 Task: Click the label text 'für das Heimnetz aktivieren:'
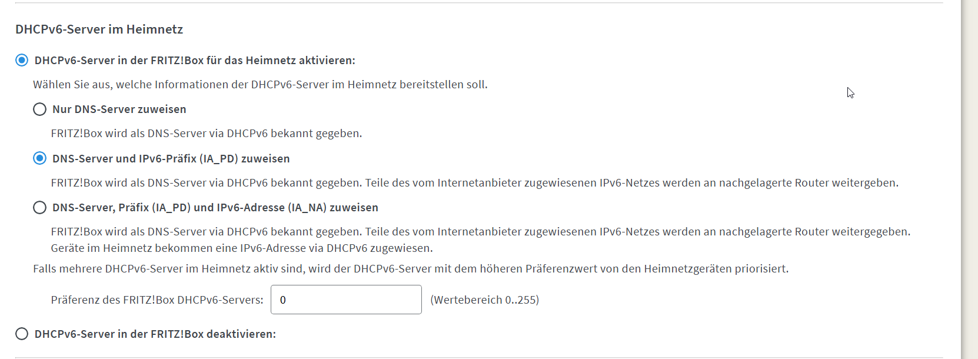194,61
